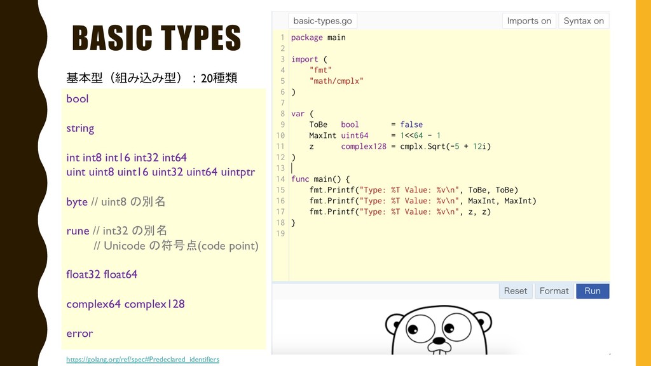The height and width of the screenshot is (366, 651).
Task: Toggle the Imports on option
Action: 529,21
